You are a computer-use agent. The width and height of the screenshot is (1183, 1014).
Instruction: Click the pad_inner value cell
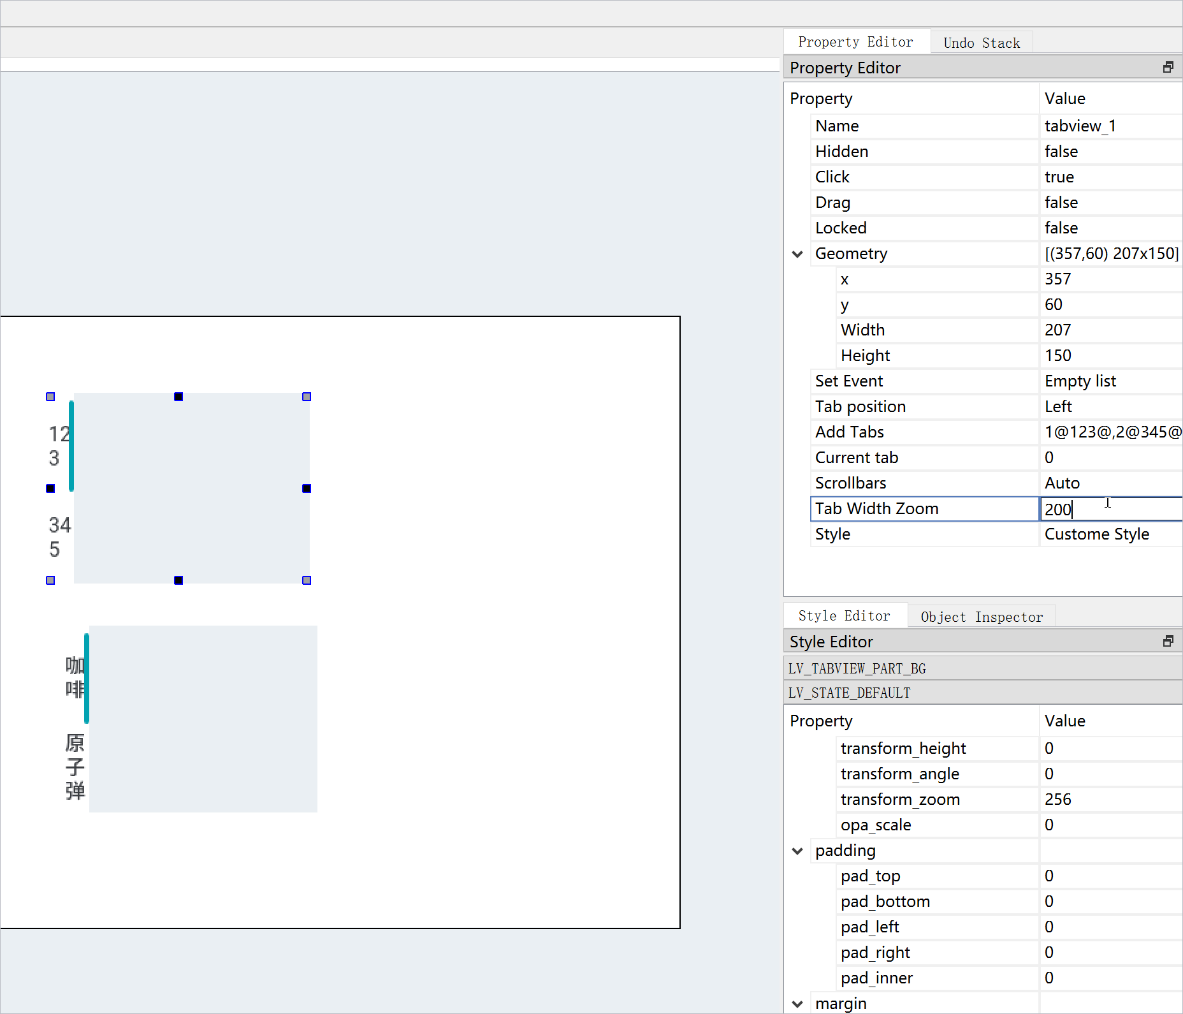[x=1111, y=978]
